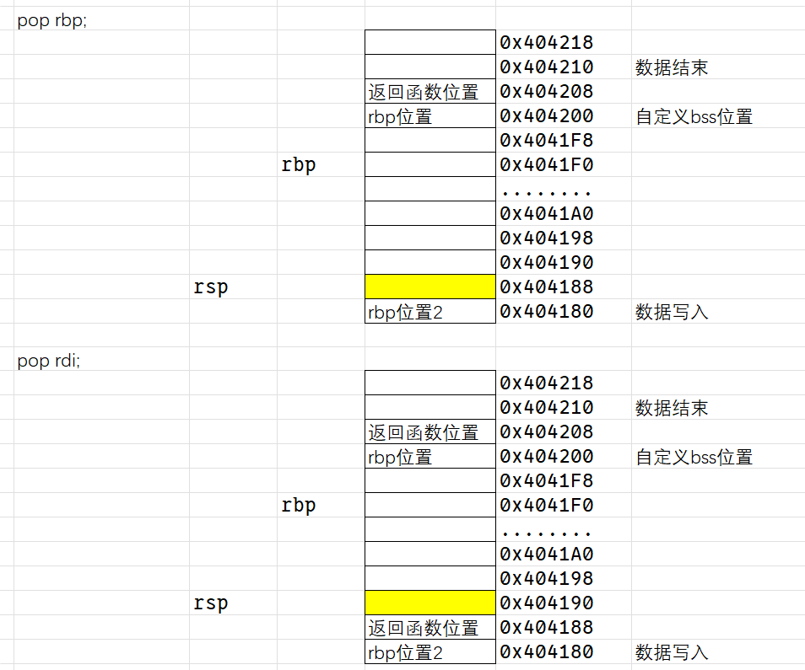Click address 0x404218 in the pop rbp diagram
805x670 pixels.
coord(546,42)
